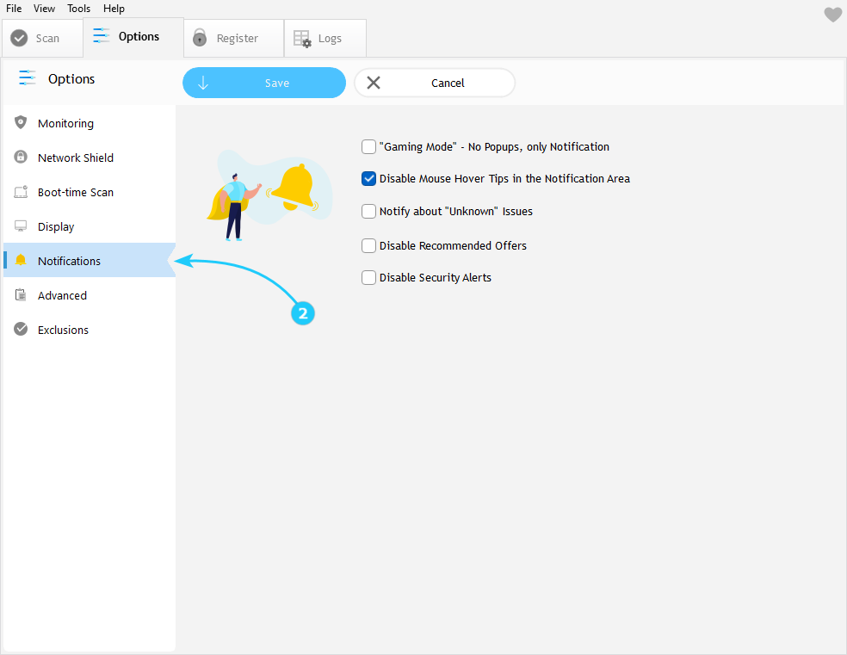The image size is (847, 655).
Task: Tick Notify about Unknown Issues checkbox
Action: [x=369, y=212]
